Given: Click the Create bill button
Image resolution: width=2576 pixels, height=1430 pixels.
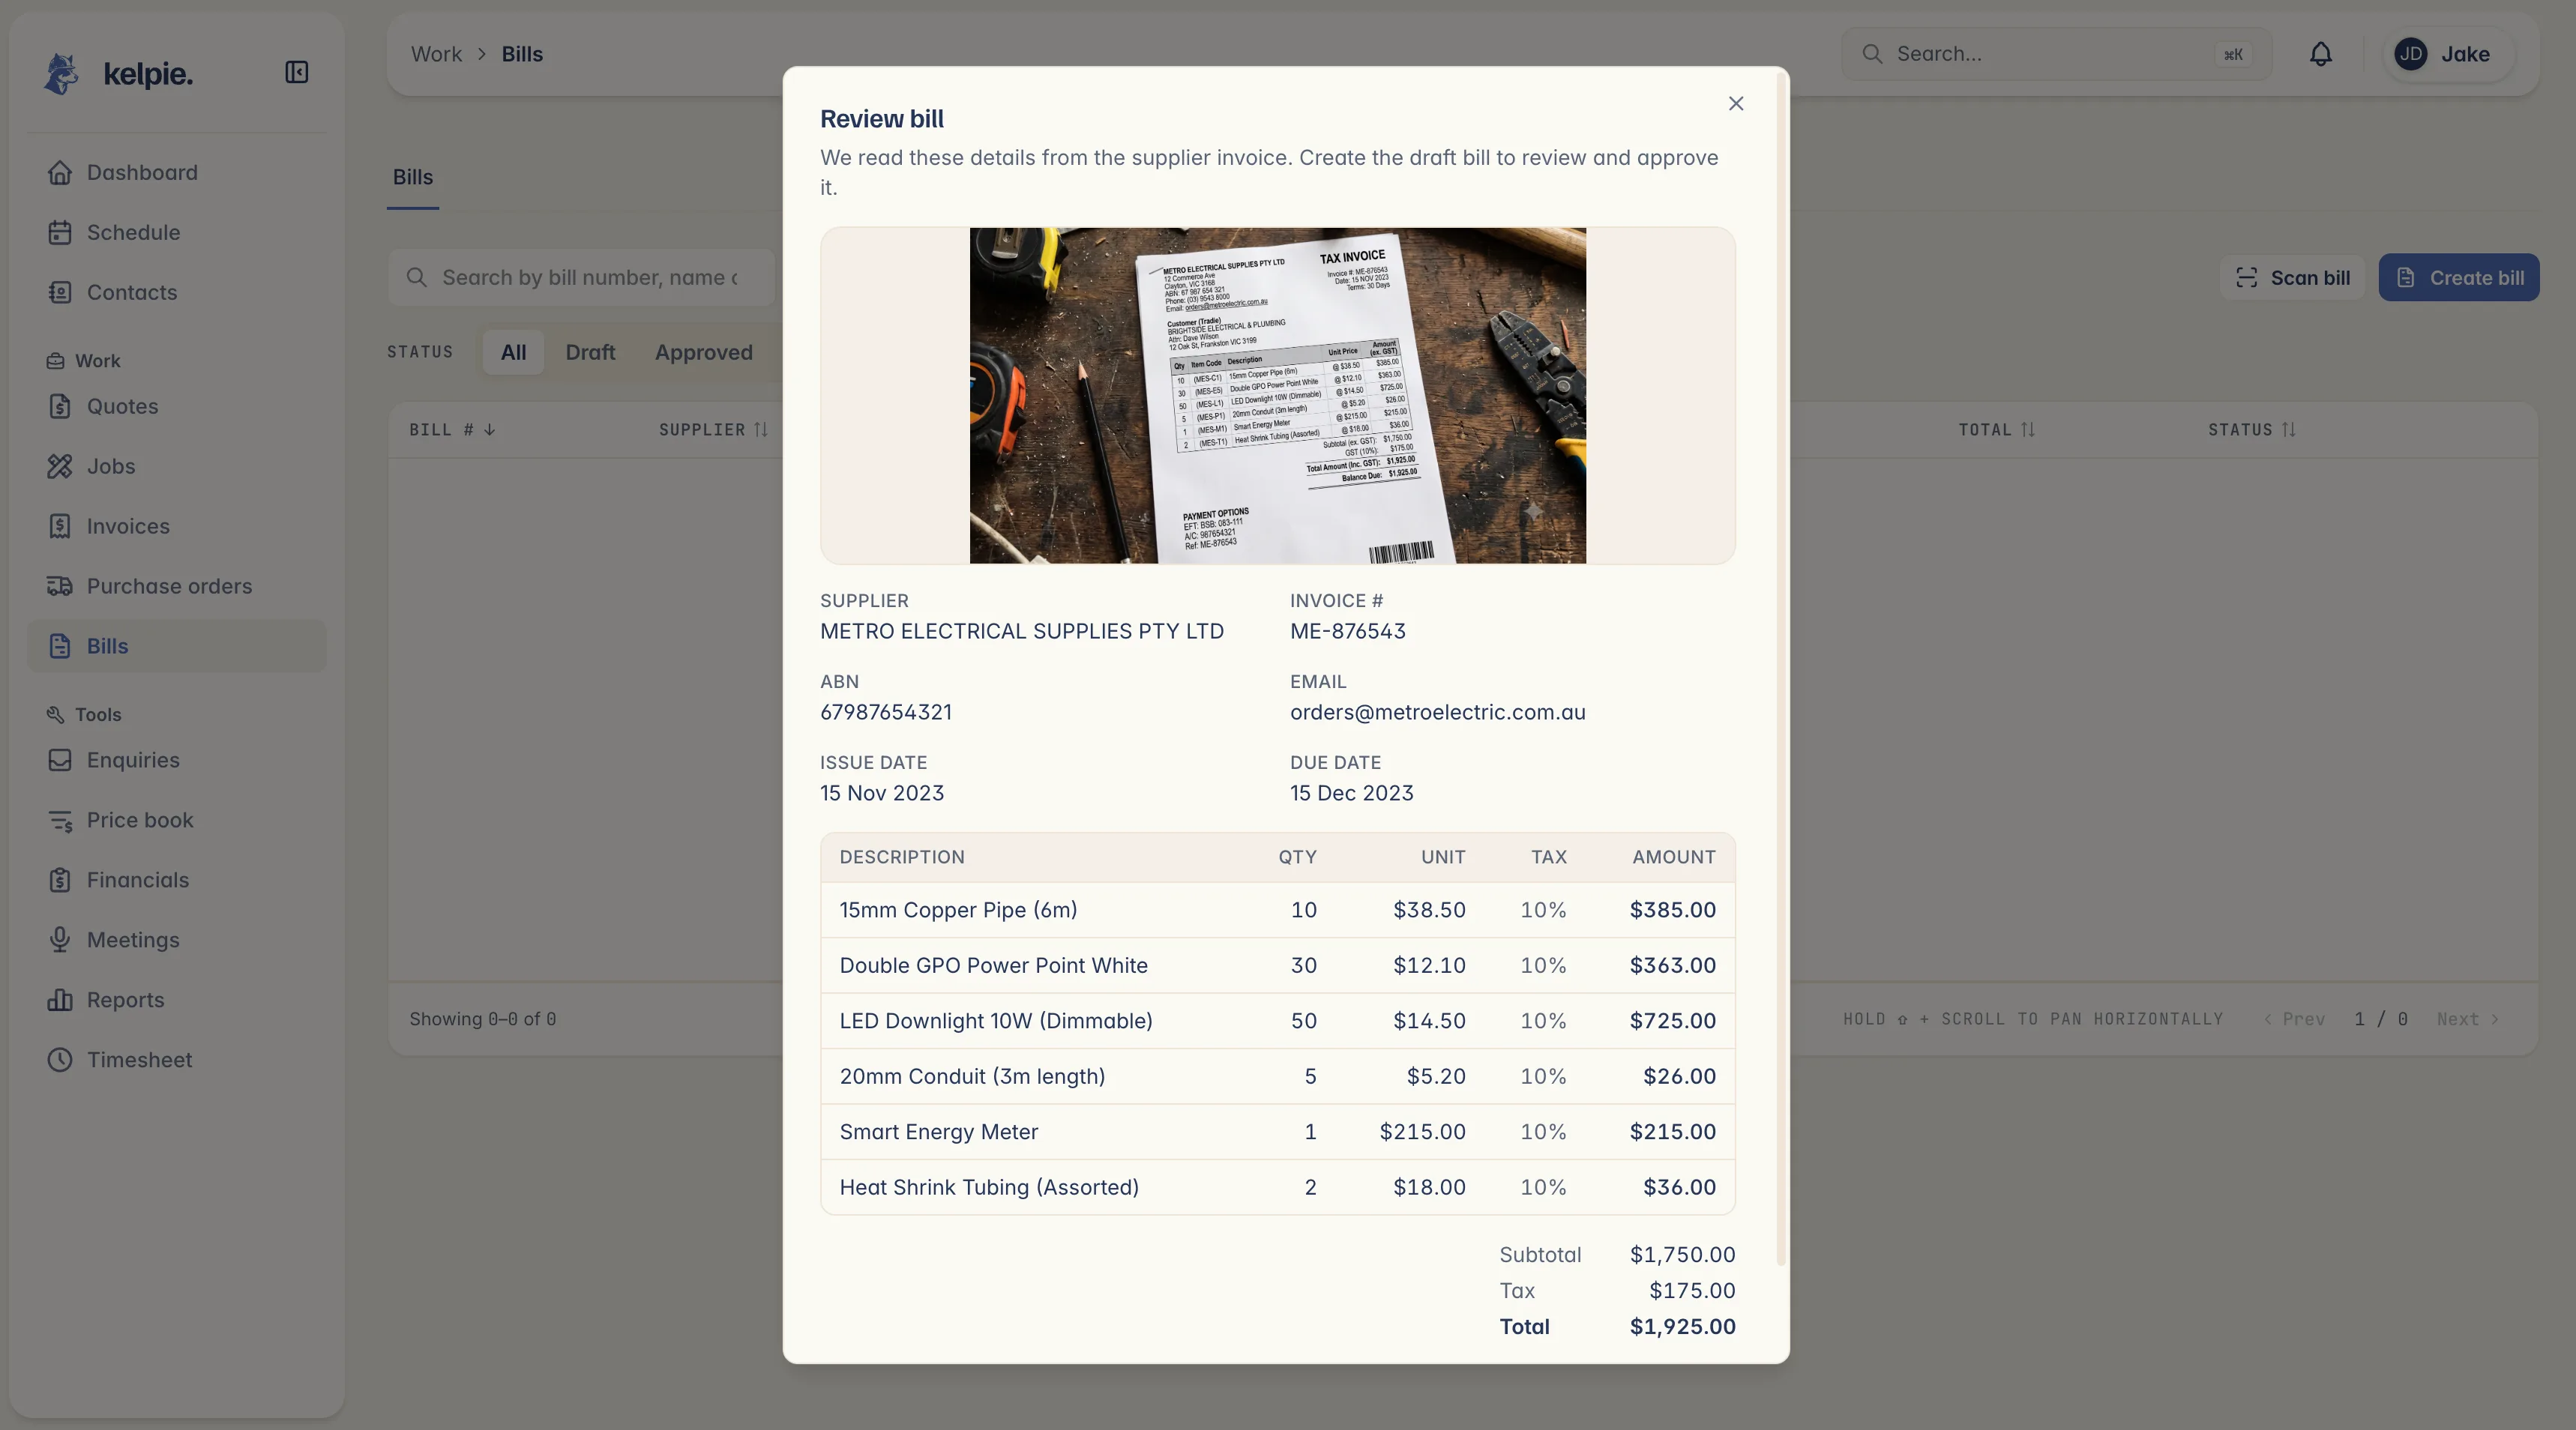Looking at the screenshot, I should [2459, 278].
